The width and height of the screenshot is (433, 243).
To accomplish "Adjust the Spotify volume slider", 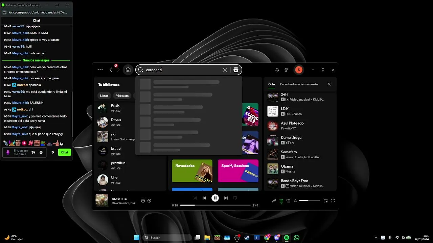I will (x=310, y=201).
